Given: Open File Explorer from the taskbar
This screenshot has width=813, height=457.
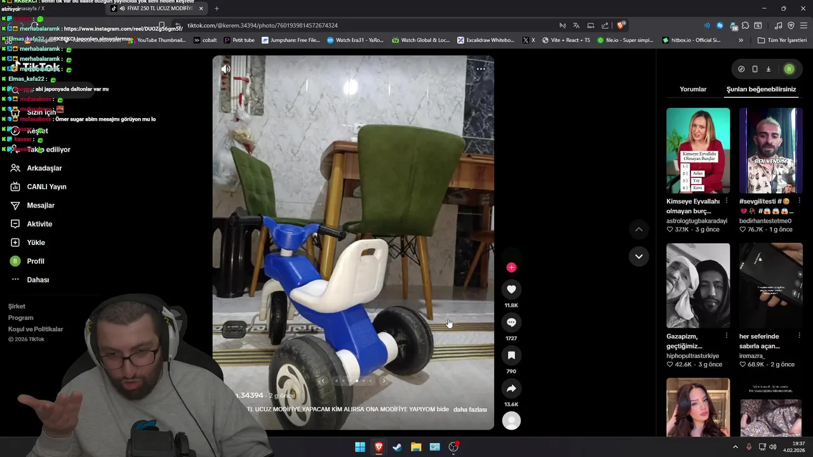Looking at the screenshot, I should pos(416,447).
